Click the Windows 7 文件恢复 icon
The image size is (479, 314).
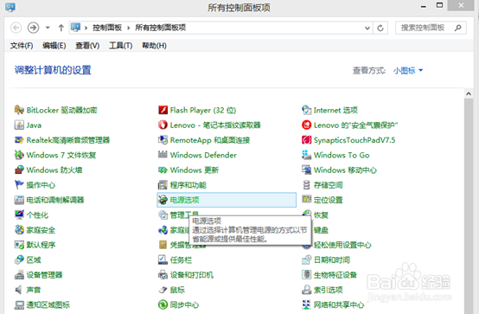[x=19, y=155]
